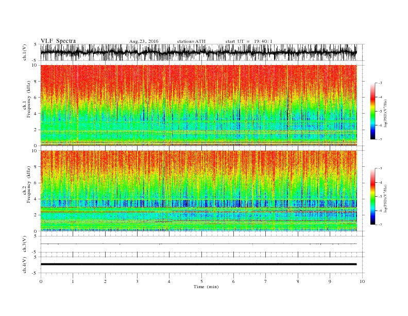
Task: Click the color bar beside the ch.1 spectrogram
Action: [373, 112]
